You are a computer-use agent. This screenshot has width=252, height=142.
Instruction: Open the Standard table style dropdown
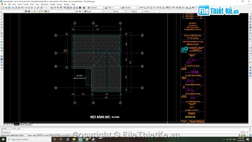coord(131,7)
